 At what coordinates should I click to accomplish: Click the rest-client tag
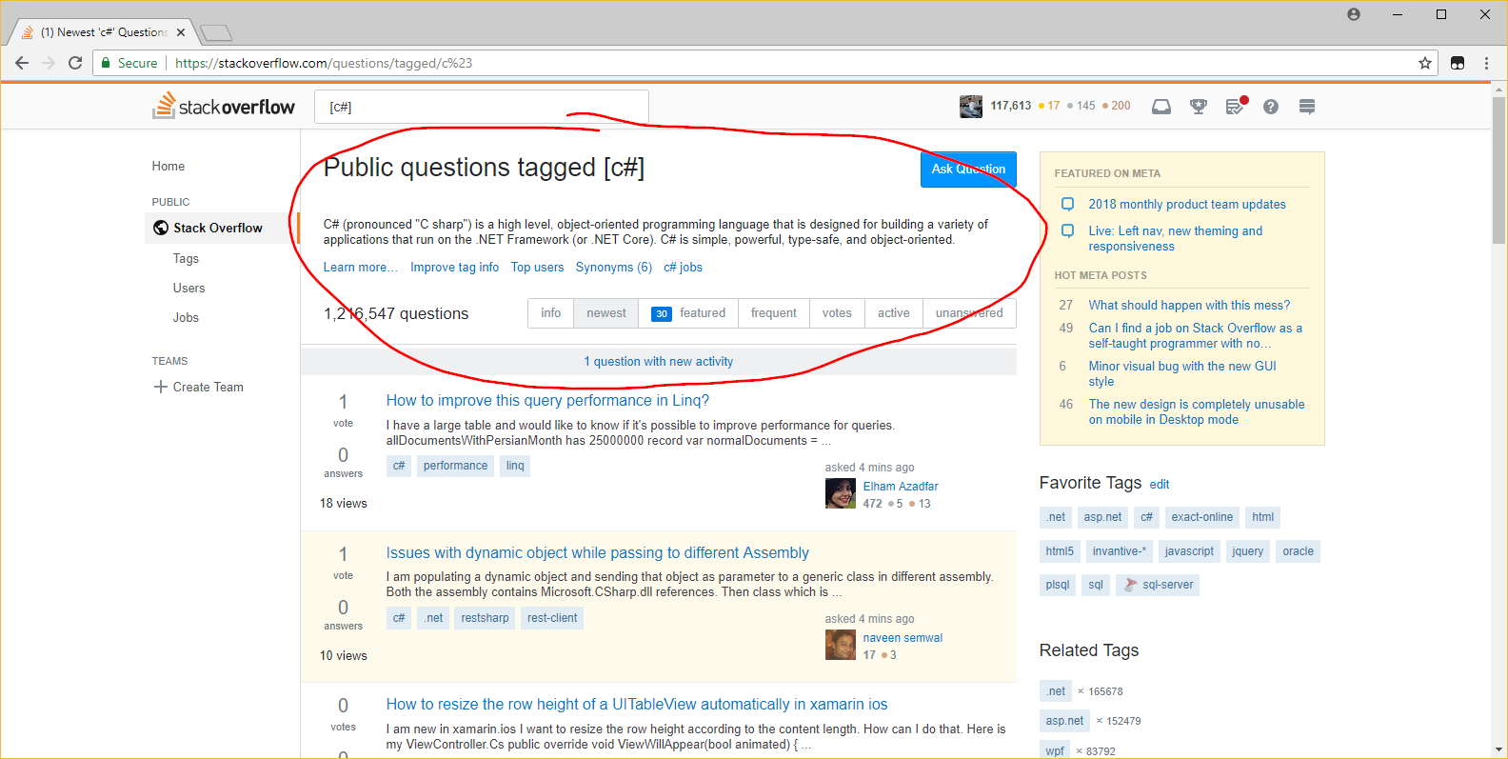(552, 618)
